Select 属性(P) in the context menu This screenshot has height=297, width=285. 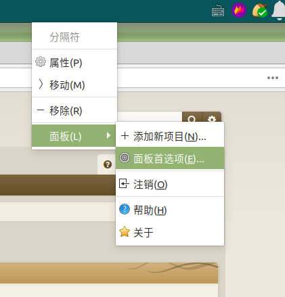(74, 62)
